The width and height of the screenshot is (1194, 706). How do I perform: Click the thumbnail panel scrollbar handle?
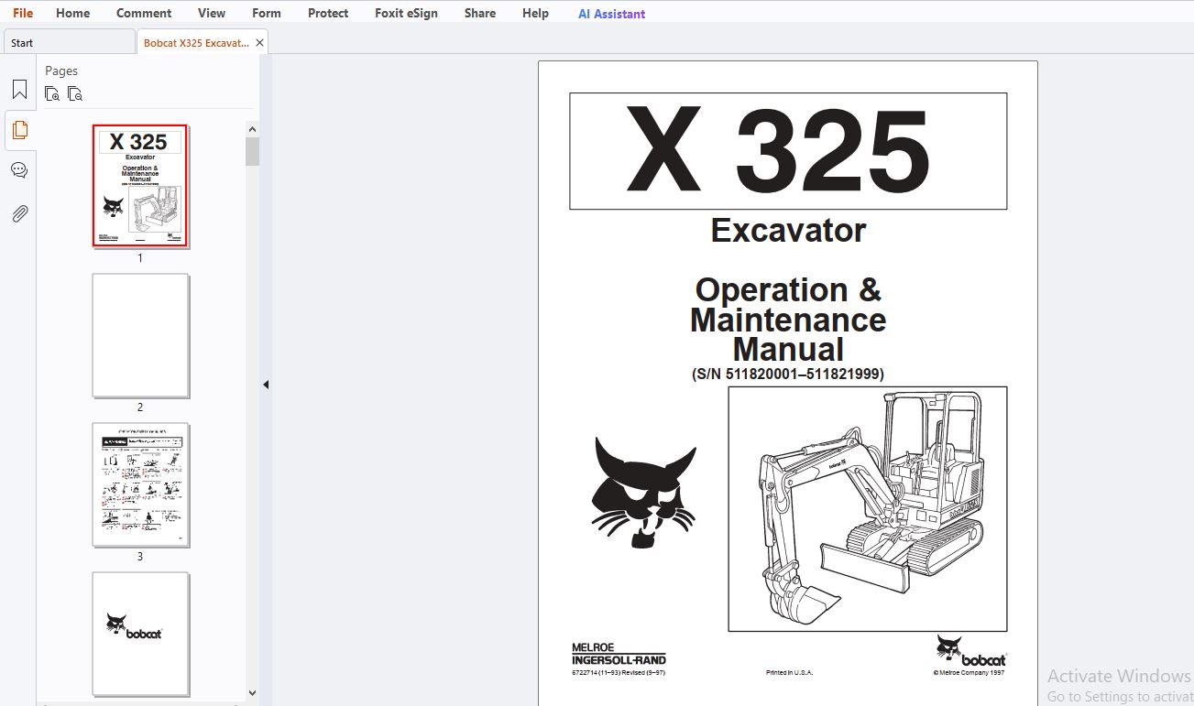(252, 151)
